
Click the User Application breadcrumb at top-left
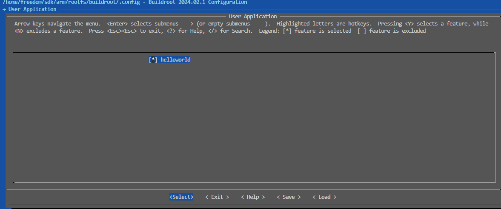pos(32,9)
